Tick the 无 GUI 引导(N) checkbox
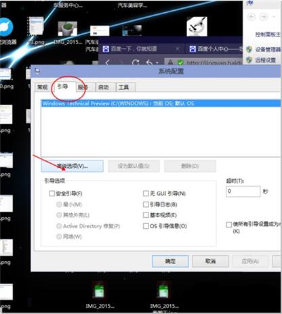The width and height of the screenshot is (282, 314). [x=146, y=194]
